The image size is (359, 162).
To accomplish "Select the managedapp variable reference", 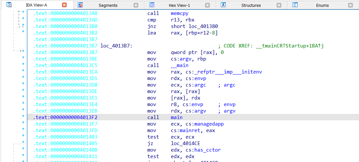I will click(209, 124).
